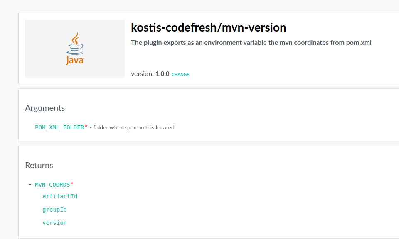Click the MVN_COORDS return variable
399x239 pixels.
52,185
